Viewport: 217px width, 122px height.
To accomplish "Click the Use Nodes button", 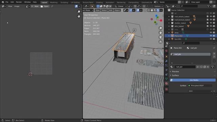I will pos(193,80).
